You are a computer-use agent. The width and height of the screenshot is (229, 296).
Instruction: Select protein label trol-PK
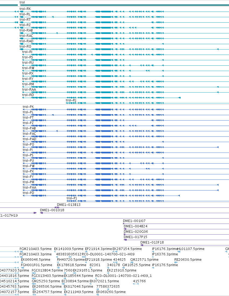coord(29,107)
